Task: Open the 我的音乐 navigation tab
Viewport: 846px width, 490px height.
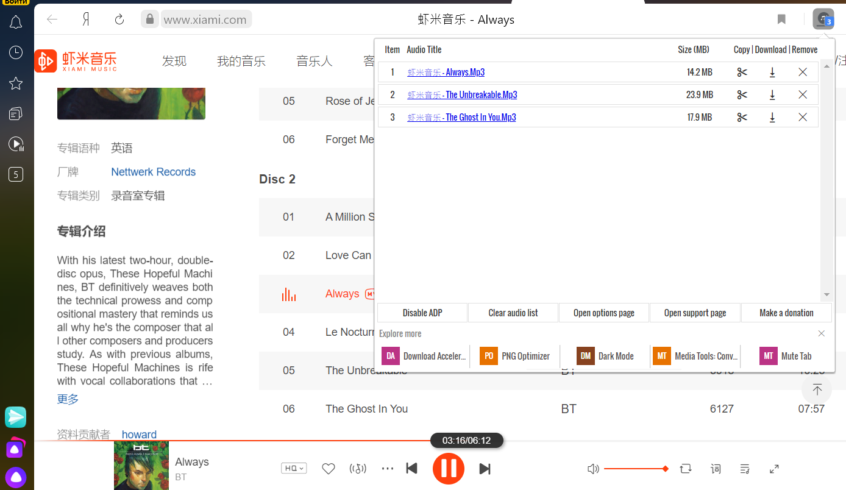Action: click(241, 61)
